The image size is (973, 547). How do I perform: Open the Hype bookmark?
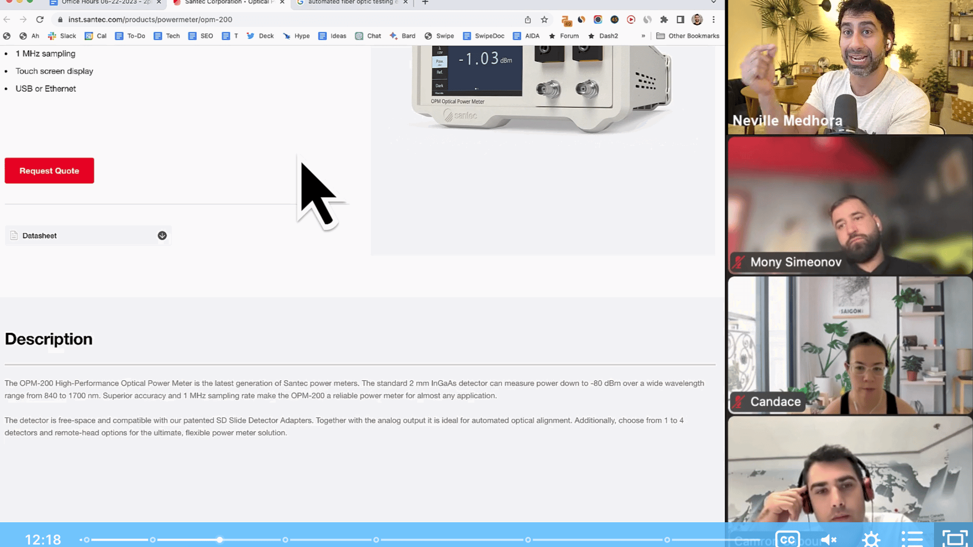tap(296, 36)
